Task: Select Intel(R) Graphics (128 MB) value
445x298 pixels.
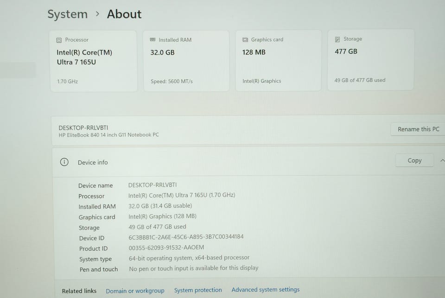Action: click(x=162, y=216)
